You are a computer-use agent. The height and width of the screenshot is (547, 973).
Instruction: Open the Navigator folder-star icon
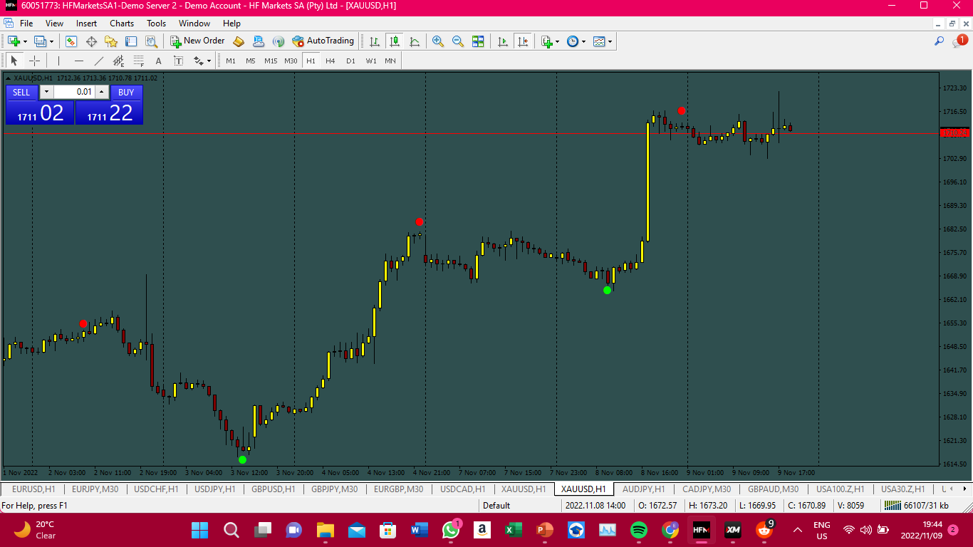(111, 41)
